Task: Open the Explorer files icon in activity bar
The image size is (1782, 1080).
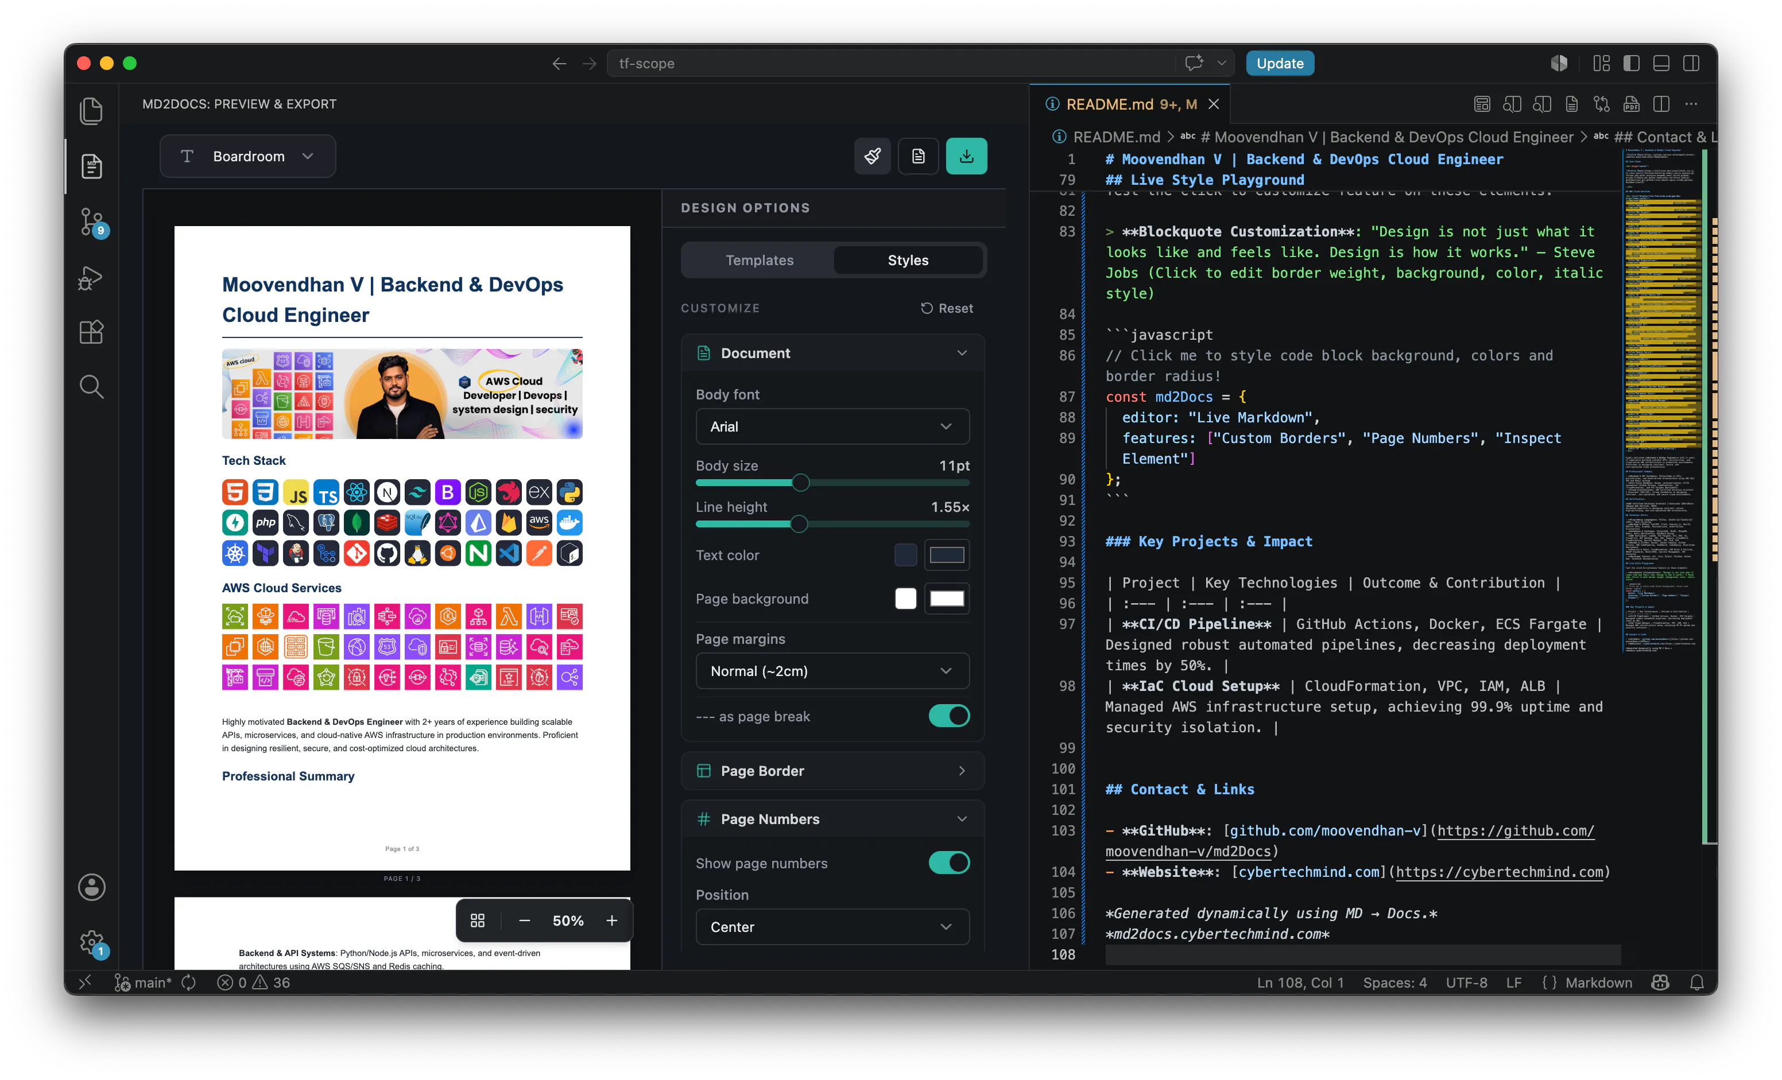Action: click(91, 111)
